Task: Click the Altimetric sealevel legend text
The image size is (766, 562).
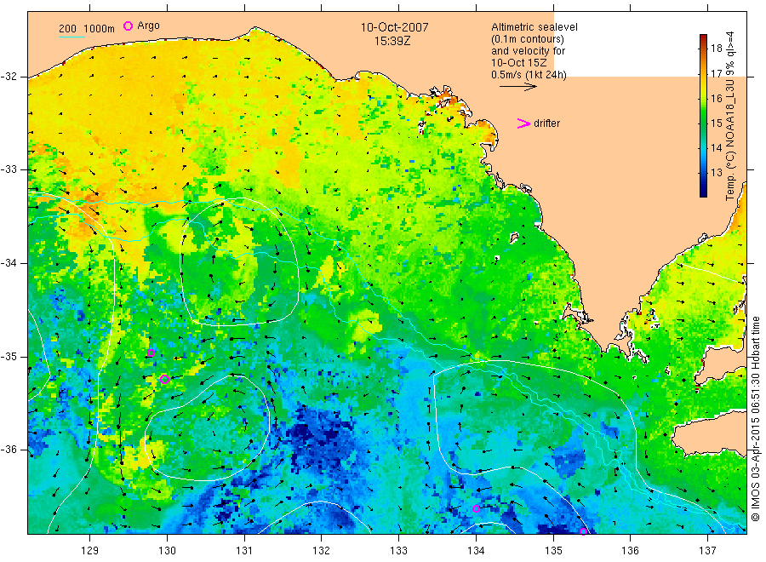Action: pos(534,27)
